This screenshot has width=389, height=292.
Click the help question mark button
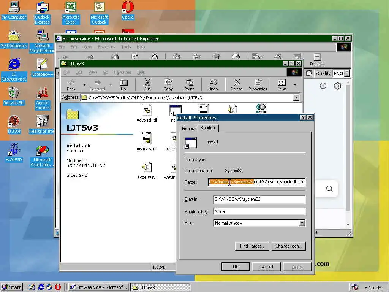coord(303,117)
